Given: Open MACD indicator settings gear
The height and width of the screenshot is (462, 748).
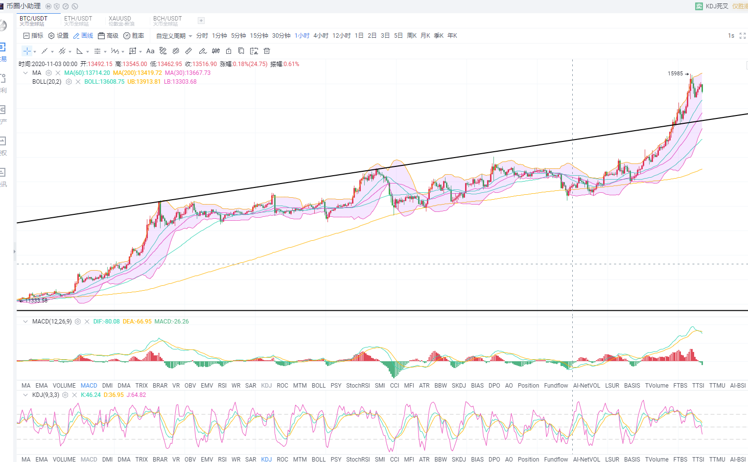Looking at the screenshot, I should pyautogui.click(x=77, y=322).
